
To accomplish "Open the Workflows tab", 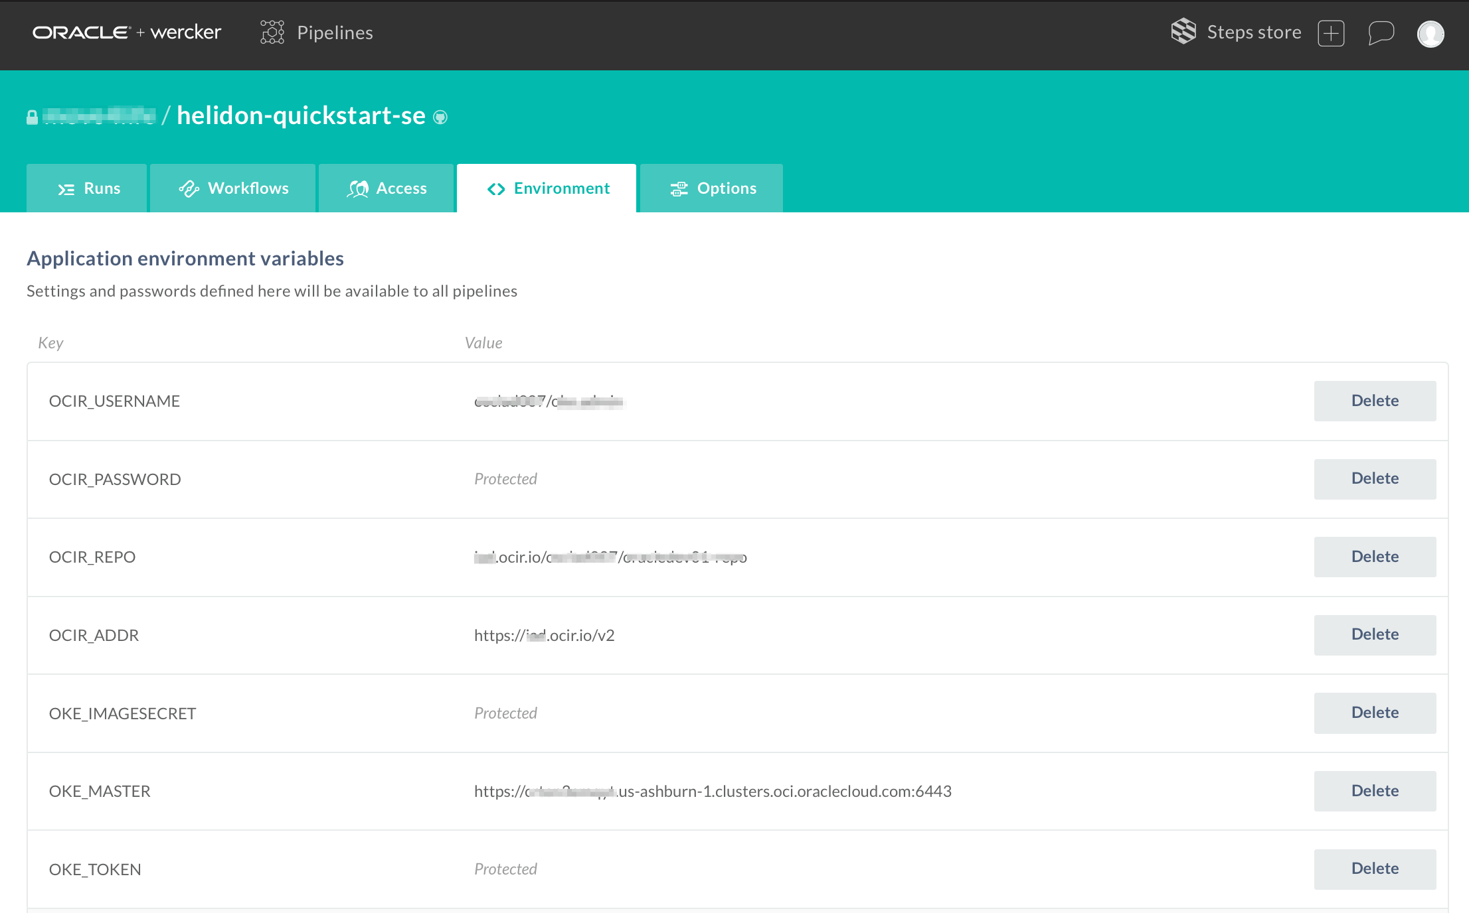I will pos(233,188).
